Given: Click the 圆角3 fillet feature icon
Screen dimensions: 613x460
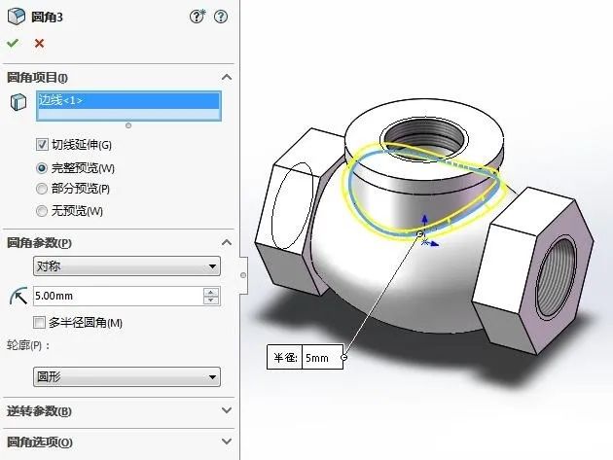Looking at the screenshot, I should click(17, 17).
